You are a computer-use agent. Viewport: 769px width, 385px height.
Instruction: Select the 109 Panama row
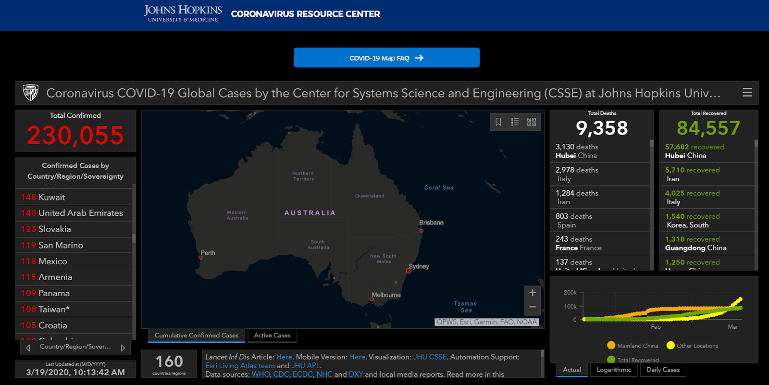[x=74, y=293]
